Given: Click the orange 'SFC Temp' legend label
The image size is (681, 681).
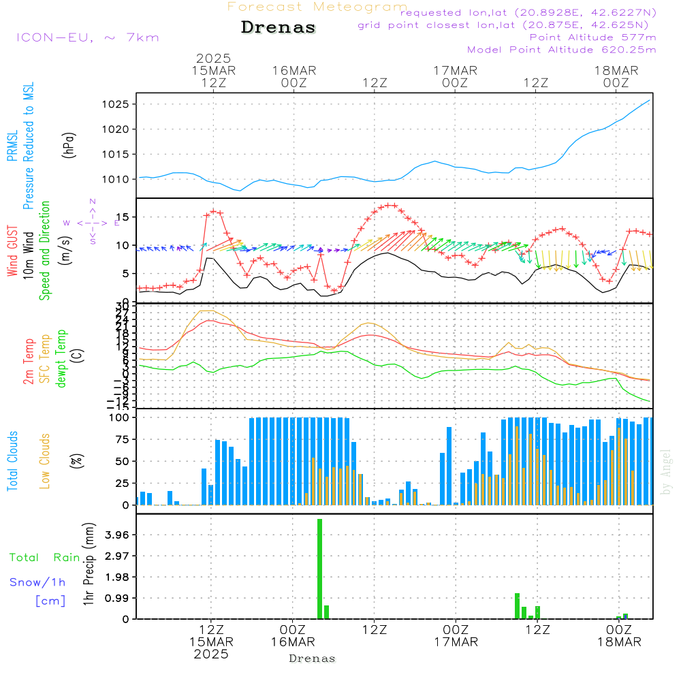Looking at the screenshot, I should (x=45, y=359).
